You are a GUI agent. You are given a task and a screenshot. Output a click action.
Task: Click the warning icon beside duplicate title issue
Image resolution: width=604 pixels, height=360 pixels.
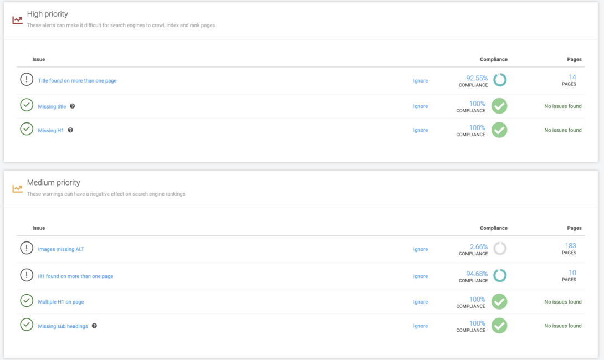tap(26, 80)
